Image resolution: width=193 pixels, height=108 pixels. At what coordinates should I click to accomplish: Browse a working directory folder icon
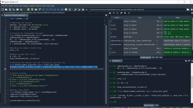point(188,10)
